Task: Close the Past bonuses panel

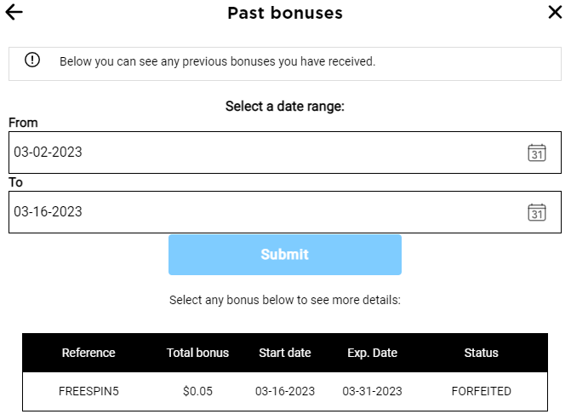Action: coord(555,12)
